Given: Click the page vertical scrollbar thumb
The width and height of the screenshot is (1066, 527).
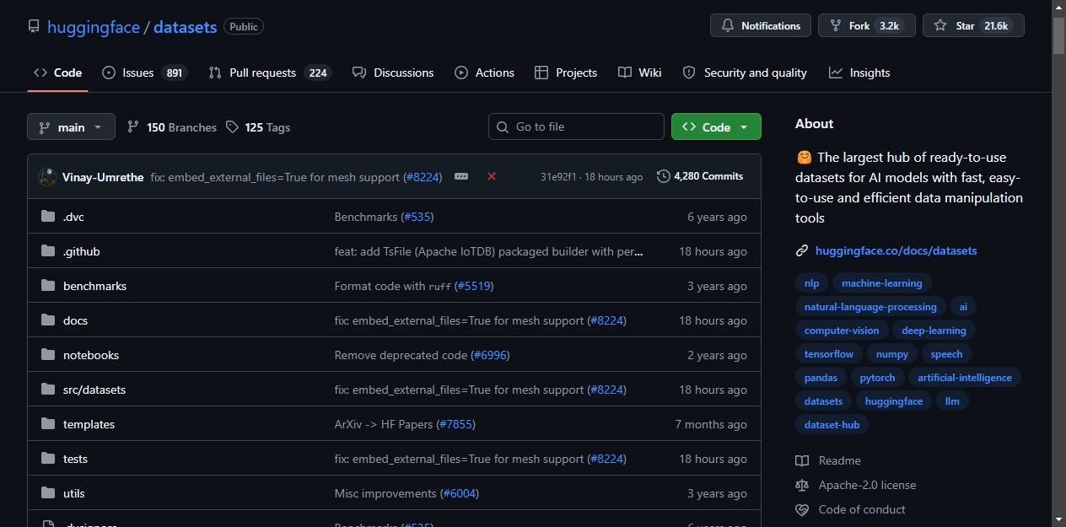Looking at the screenshot, I should (x=1059, y=36).
